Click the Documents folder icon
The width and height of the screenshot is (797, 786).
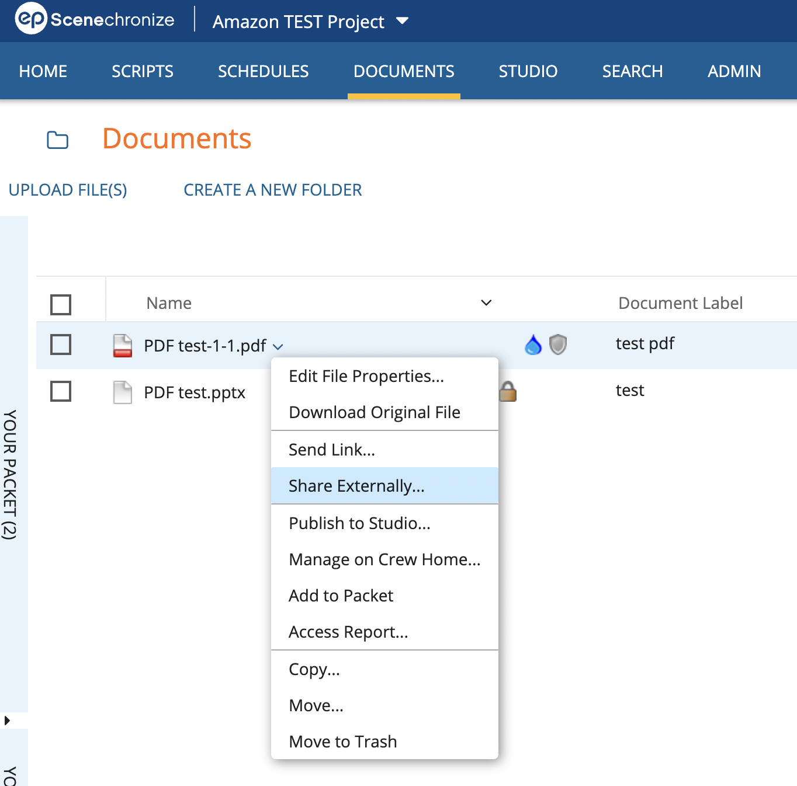[x=57, y=140]
